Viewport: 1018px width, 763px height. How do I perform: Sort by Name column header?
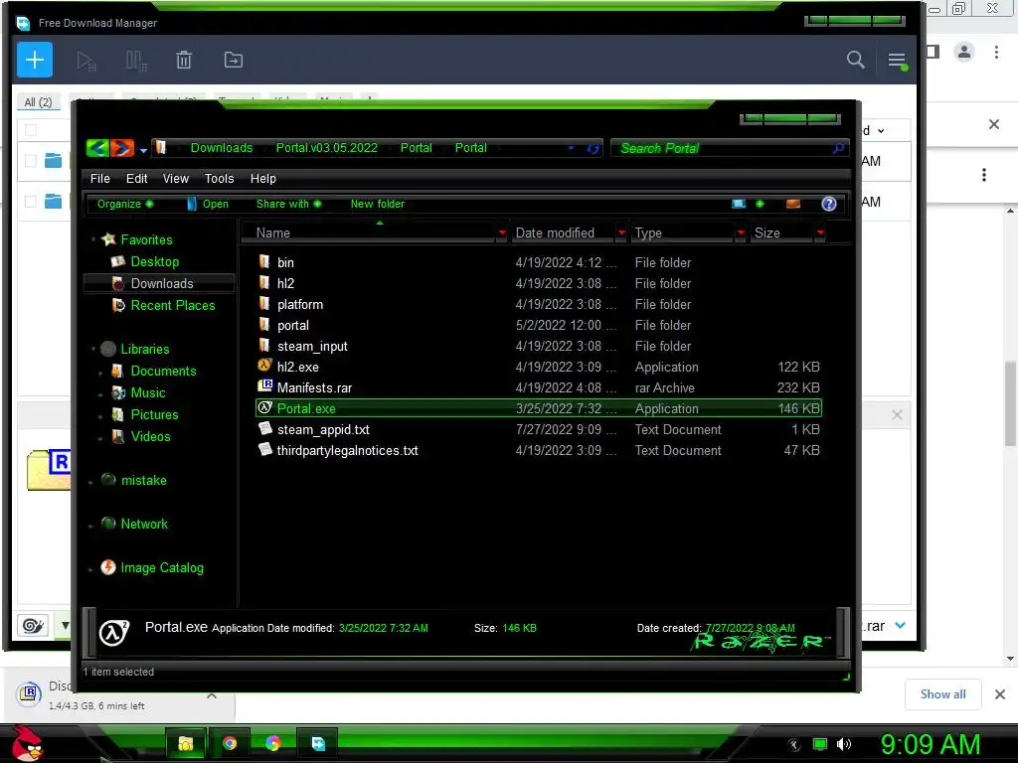click(368, 232)
